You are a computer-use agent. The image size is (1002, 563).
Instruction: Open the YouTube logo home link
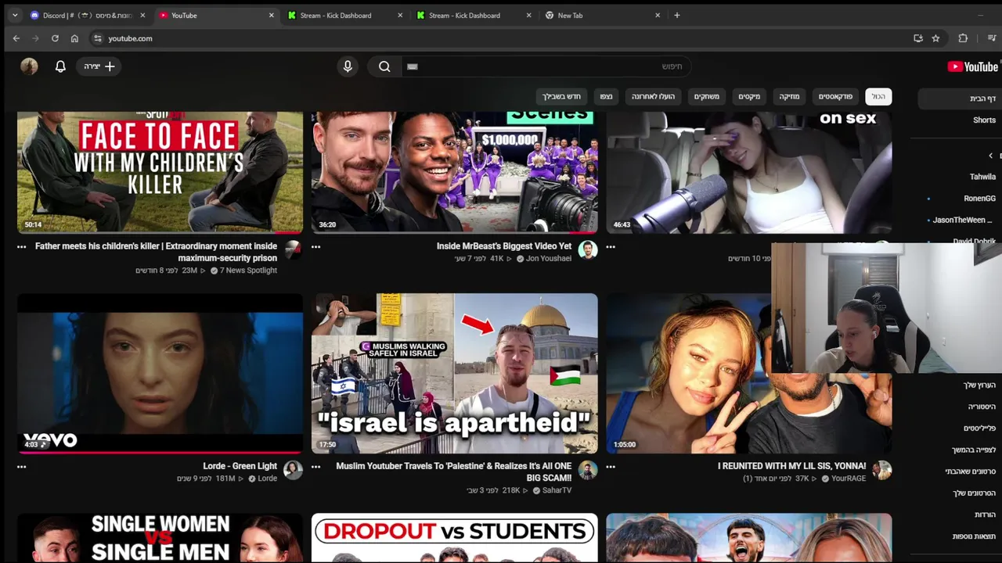click(972, 66)
